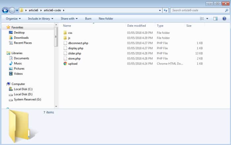Open the Get help question mark icon

(225, 19)
